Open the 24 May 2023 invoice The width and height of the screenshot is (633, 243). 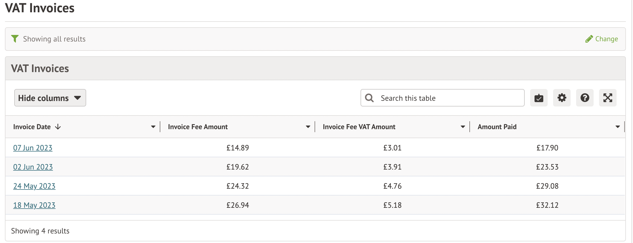34,186
